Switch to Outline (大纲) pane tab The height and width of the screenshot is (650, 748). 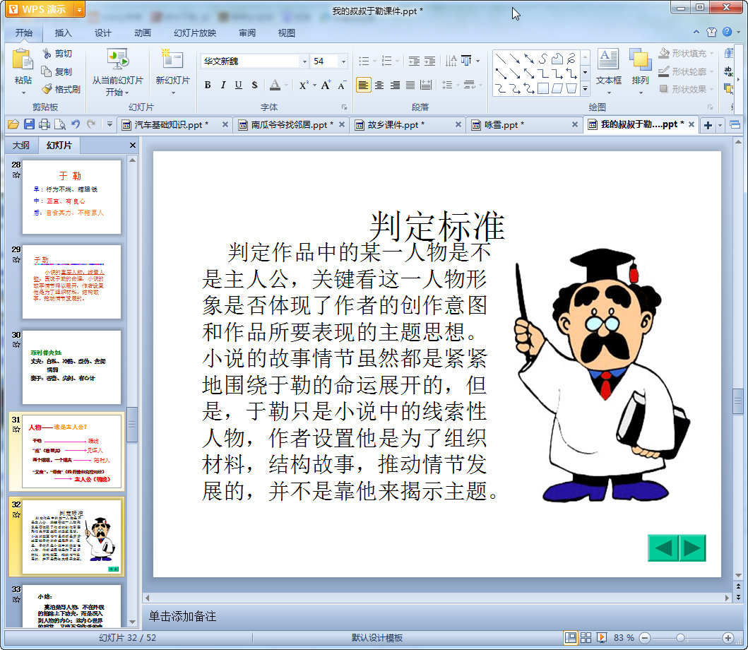coord(21,145)
